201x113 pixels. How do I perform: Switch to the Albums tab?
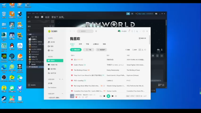[x=87, y=44]
